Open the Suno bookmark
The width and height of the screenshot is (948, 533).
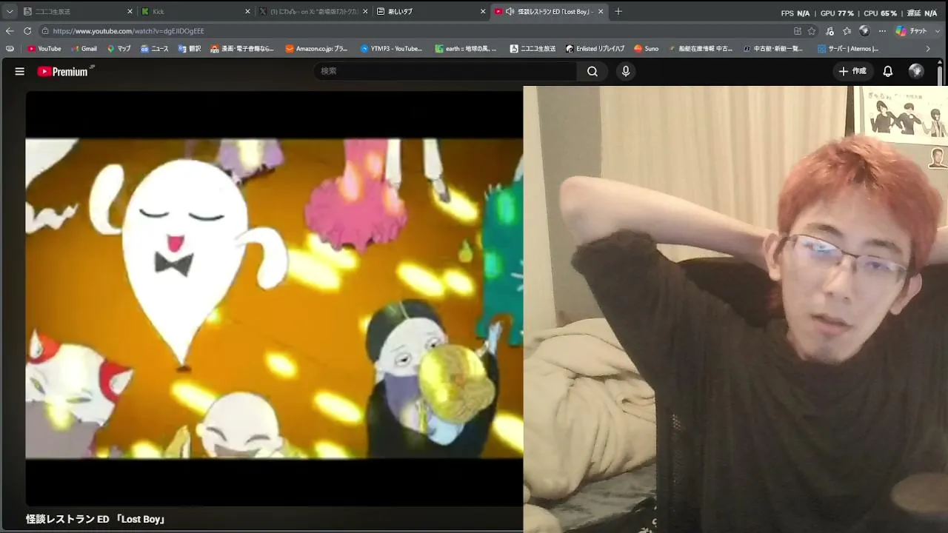[x=647, y=49]
